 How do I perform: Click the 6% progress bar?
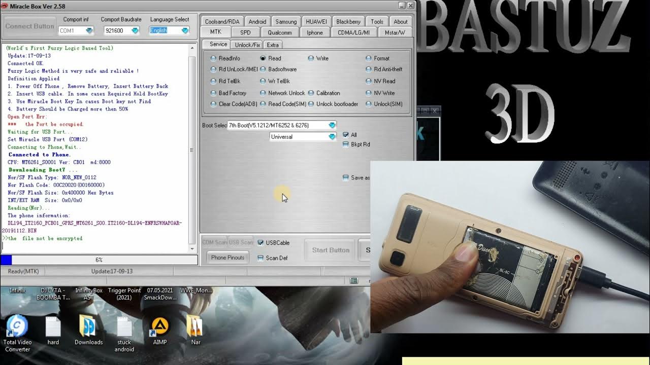point(99,260)
